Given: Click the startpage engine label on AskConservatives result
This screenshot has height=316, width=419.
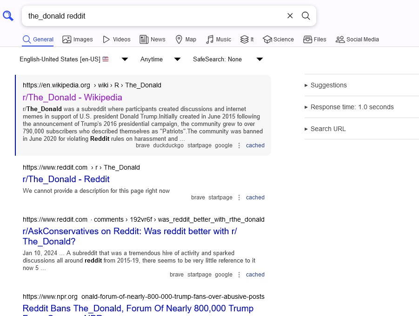Looking at the screenshot, I should click(200, 275).
